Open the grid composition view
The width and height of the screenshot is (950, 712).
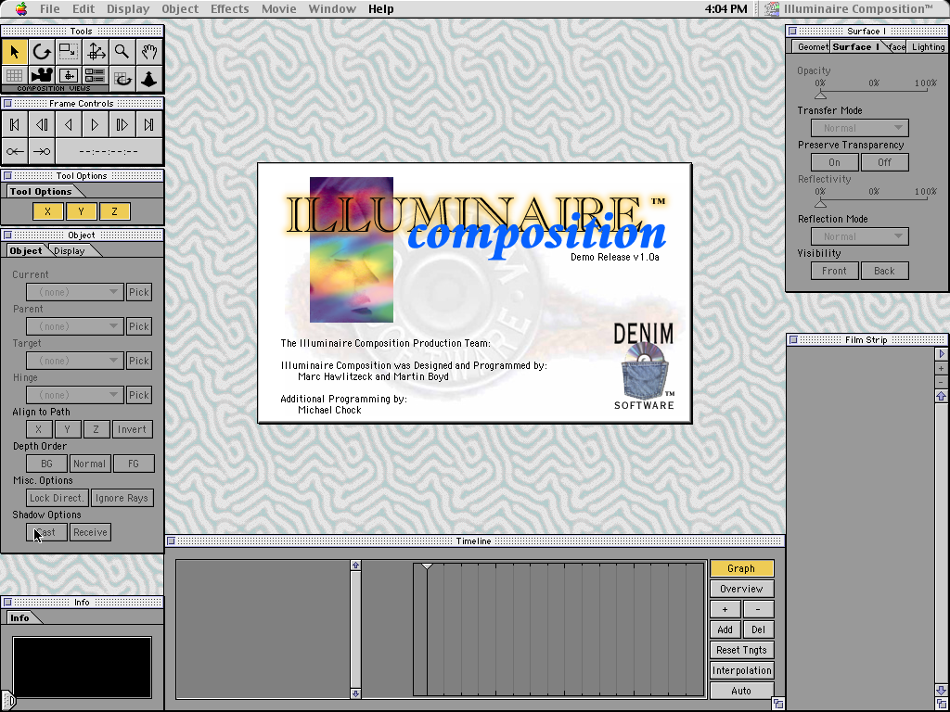click(x=15, y=76)
